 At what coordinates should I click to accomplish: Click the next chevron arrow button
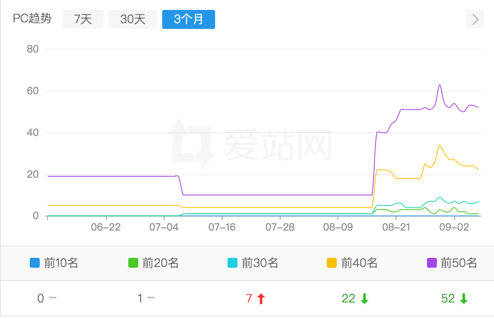point(475,19)
